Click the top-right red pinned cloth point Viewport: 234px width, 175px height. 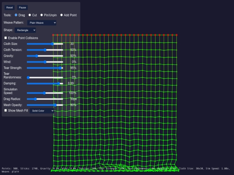[176, 35]
